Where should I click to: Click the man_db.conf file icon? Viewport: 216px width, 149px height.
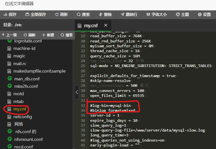tap(10, 79)
